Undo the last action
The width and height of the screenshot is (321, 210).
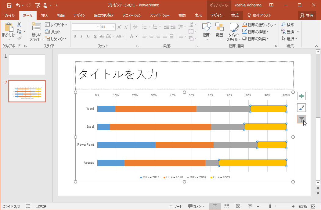click(18, 5)
